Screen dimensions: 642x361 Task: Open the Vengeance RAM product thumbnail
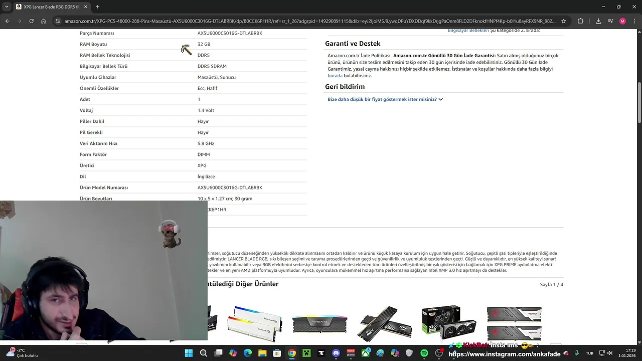[319, 323]
